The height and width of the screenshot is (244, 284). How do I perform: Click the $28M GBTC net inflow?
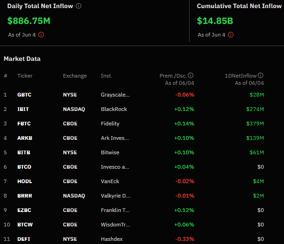click(x=256, y=95)
